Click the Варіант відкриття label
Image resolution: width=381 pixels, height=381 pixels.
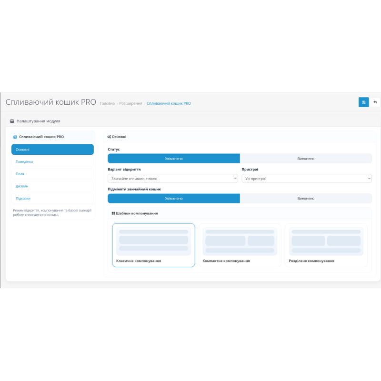tap(124, 170)
